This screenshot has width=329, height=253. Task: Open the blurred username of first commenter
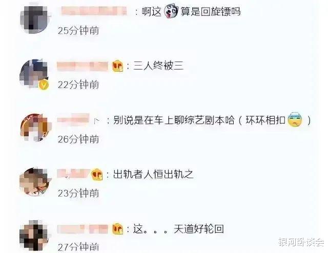[x=94, y=11]
